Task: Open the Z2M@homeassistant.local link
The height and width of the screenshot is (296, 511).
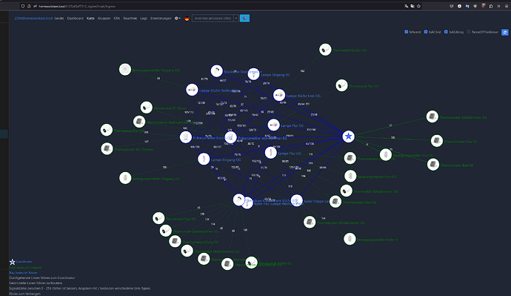Action: (x=33, y=19)
